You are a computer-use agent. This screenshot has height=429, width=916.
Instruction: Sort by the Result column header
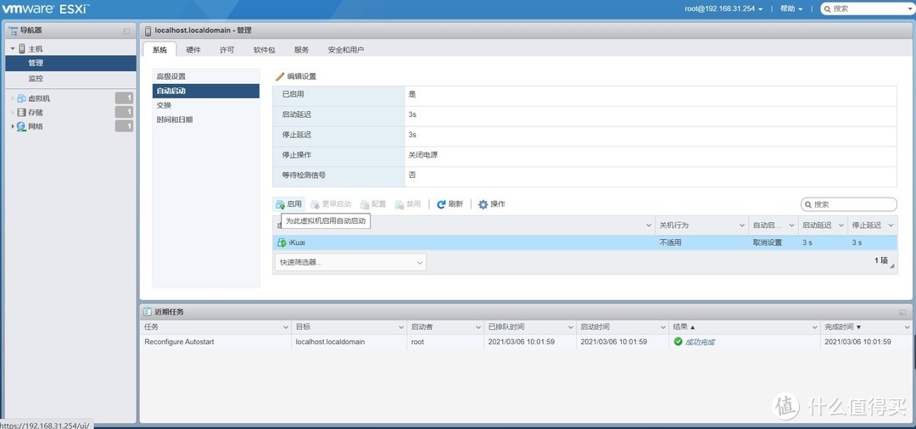coord(744,327)
